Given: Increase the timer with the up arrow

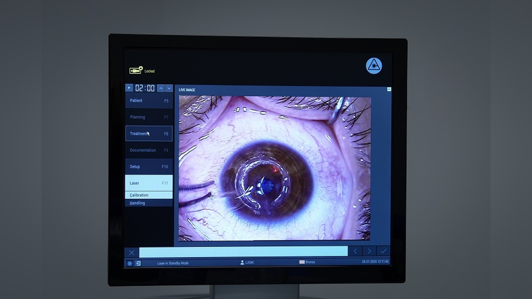Looking at the screenshot, I should click(161, 88).
